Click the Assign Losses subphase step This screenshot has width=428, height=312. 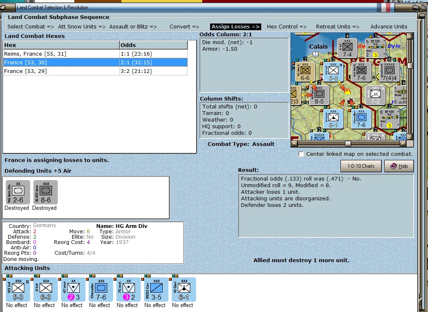click(x=236, y=27)
